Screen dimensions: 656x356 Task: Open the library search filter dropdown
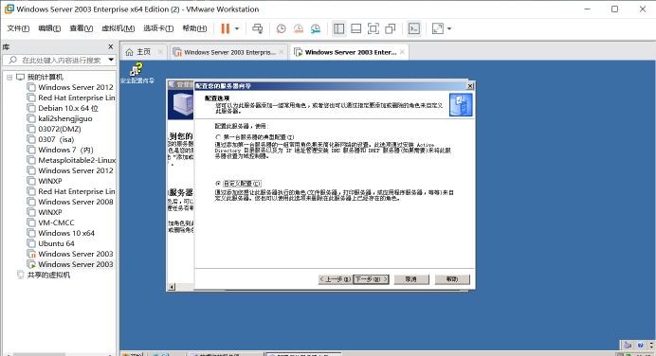point(111,60)
